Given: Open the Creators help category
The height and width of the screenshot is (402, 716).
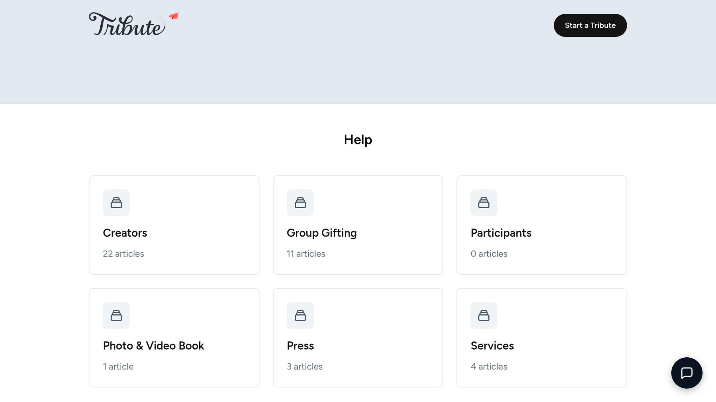Looking at the screenshot, I should coord(125,233).
